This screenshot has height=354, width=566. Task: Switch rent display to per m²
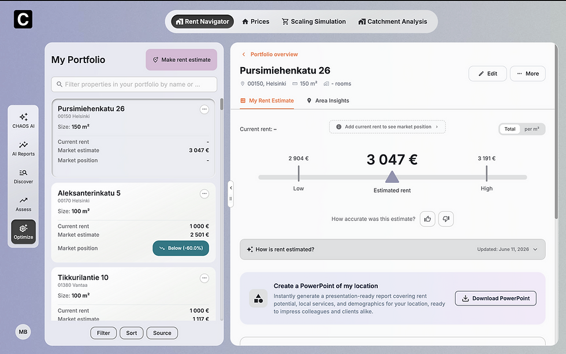pos(532,129)
